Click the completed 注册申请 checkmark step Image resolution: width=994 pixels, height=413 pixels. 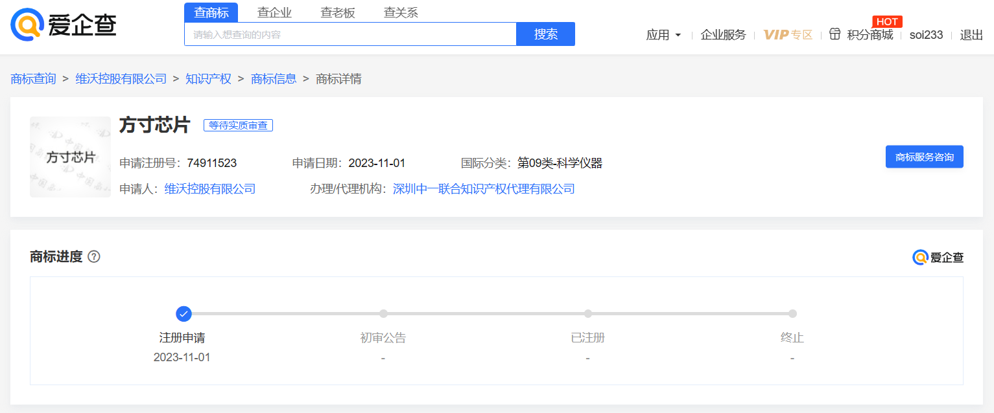183,314
